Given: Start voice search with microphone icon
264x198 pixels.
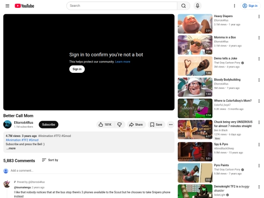Looking at the screenshot, I should pyautogui.click(x=198, y=6).
